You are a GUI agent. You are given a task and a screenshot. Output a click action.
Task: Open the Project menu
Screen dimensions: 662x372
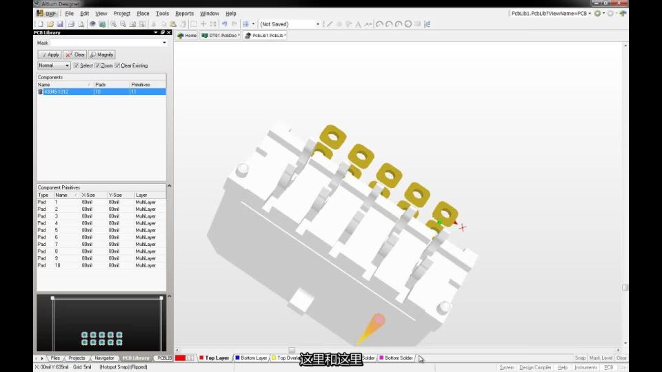click(x=121, y=14)
